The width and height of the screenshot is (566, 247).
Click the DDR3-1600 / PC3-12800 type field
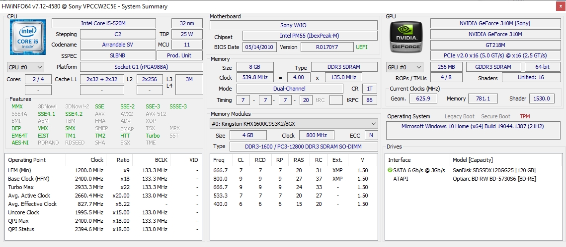pos(303,147)
